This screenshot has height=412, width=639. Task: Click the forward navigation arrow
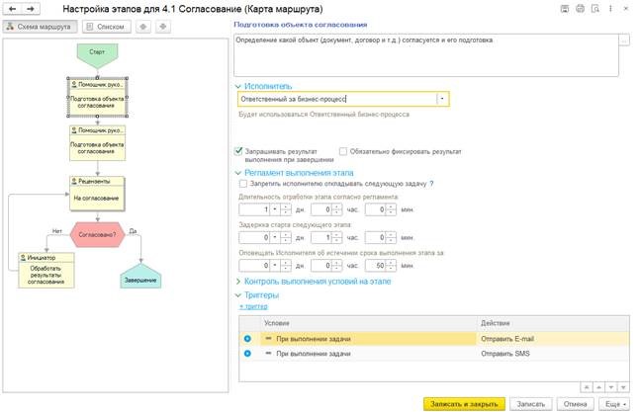[x=31, y=8]
